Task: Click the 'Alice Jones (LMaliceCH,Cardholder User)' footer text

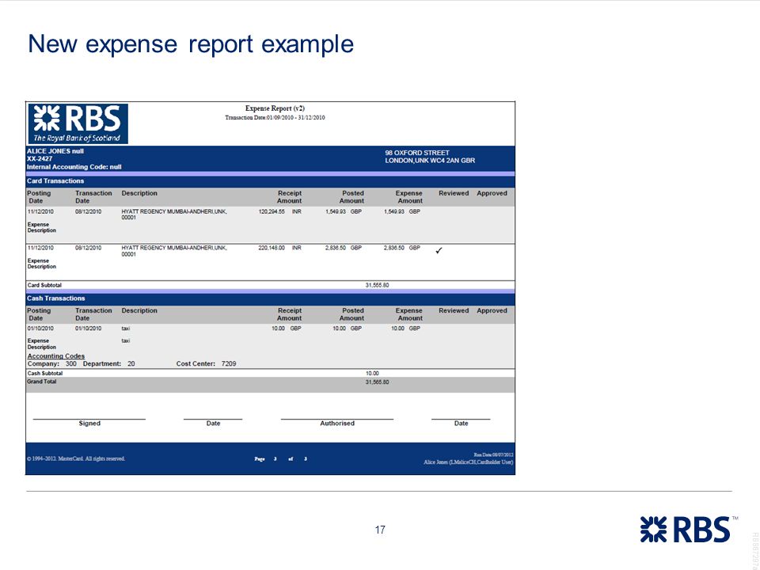Action: (x=468, y=462)
